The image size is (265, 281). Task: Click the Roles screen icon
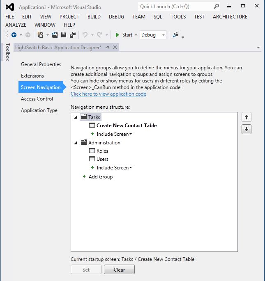92,151
